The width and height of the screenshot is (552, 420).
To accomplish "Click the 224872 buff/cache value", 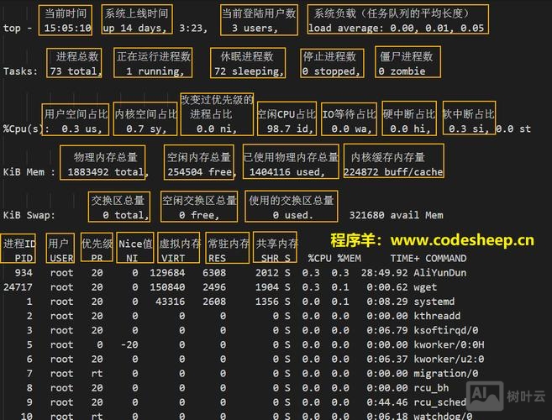I will pyautogui.click(x=393, y=171).
